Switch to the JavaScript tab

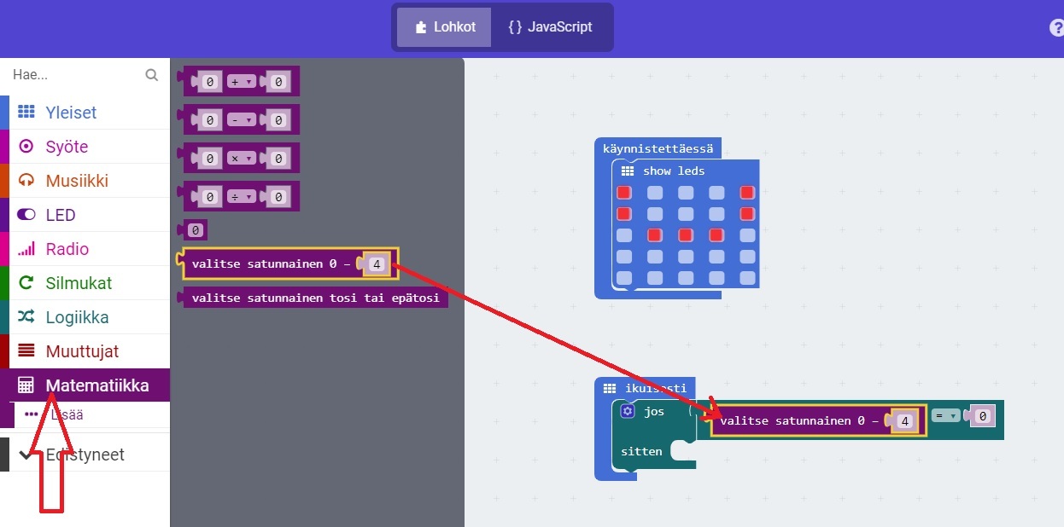click(551, 27)
